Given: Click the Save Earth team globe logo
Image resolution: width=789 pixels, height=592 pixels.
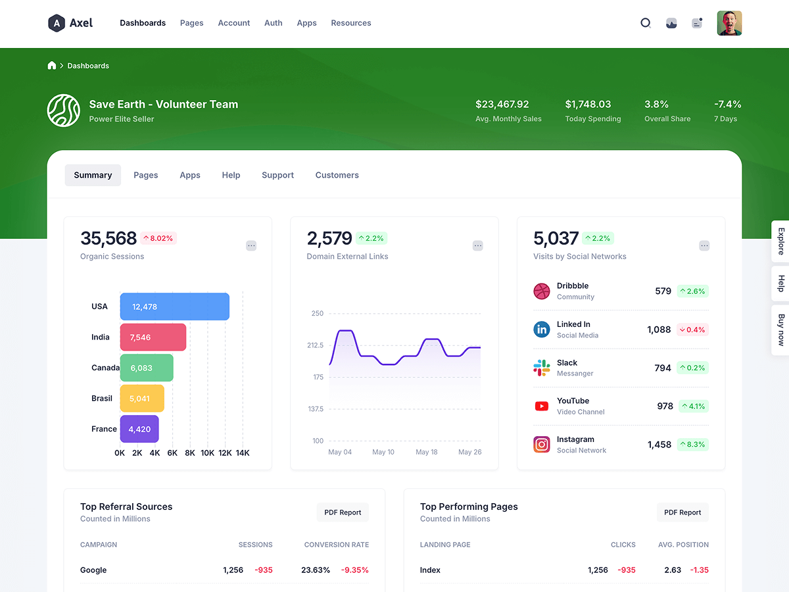Looking at the screenshot, I should (64, 111).
